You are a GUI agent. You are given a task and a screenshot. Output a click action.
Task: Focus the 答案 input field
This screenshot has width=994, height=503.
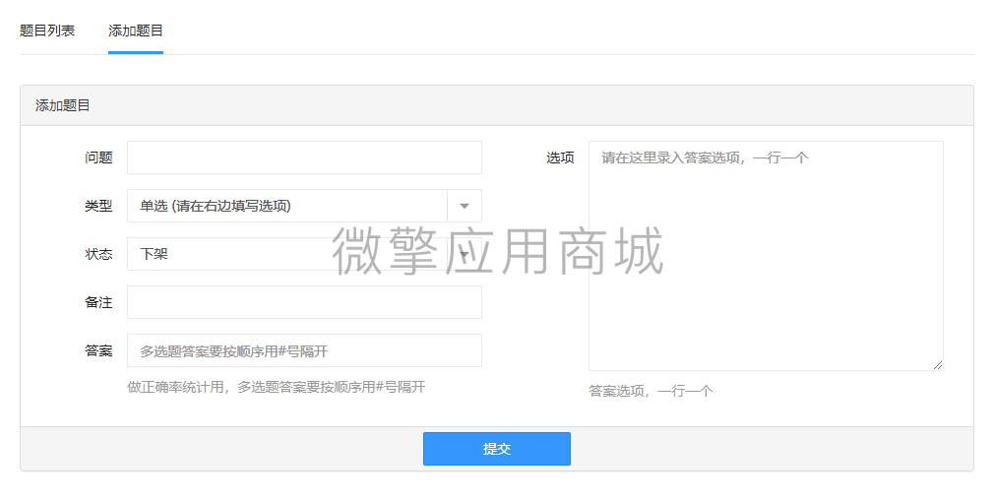click(x=304, y=350)
